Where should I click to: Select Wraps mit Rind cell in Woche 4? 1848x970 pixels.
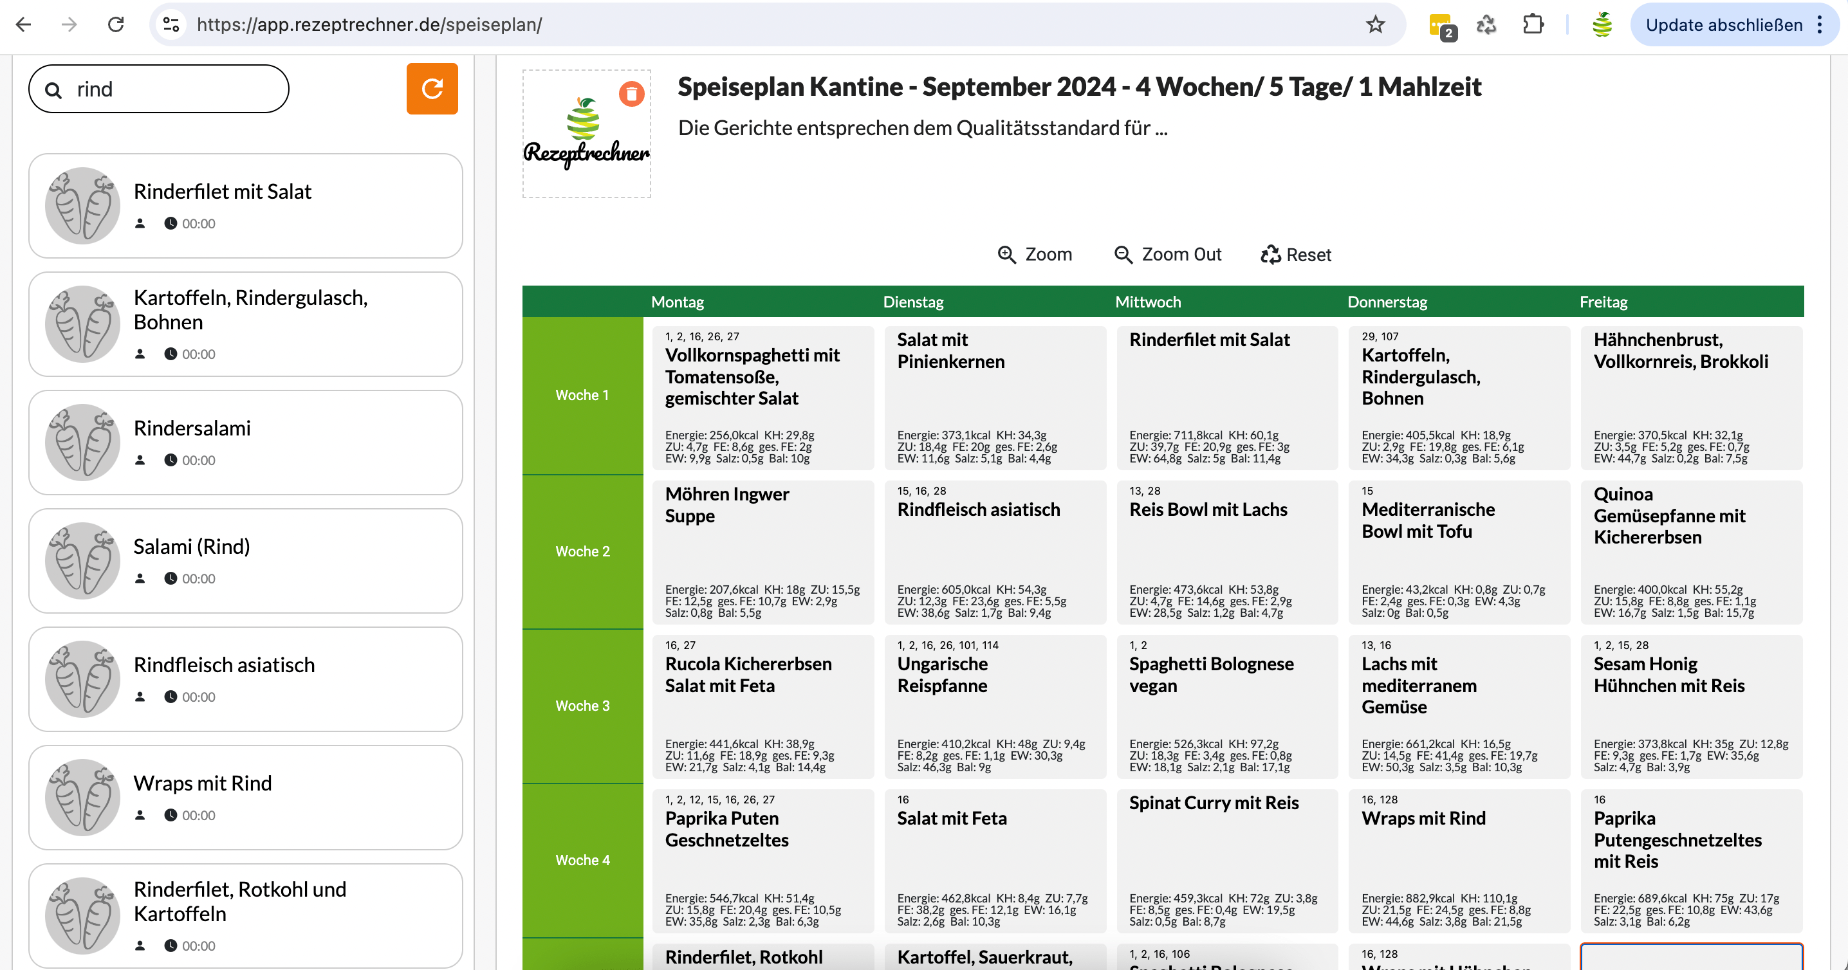pyautogui.click(x=1459, y=860)
